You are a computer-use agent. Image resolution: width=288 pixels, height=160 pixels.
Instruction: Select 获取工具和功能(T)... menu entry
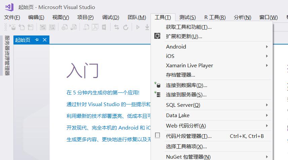212,27
